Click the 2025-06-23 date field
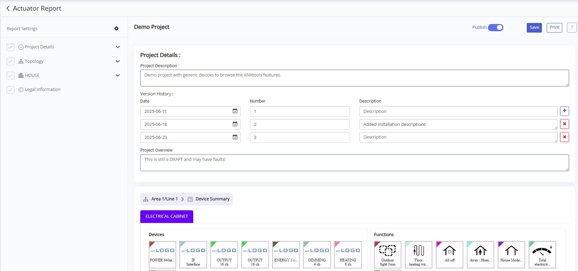Viewport: 578px width, 271px height. (190, 137)
